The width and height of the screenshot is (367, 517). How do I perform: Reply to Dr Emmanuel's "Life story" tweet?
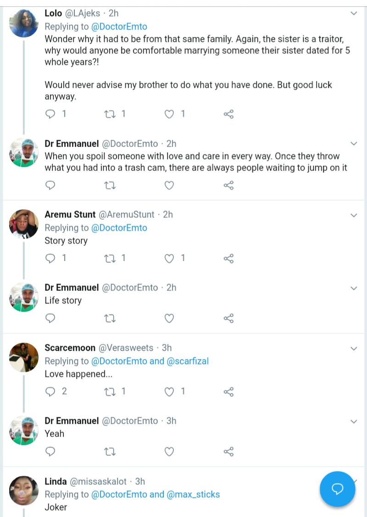point(51,318)
